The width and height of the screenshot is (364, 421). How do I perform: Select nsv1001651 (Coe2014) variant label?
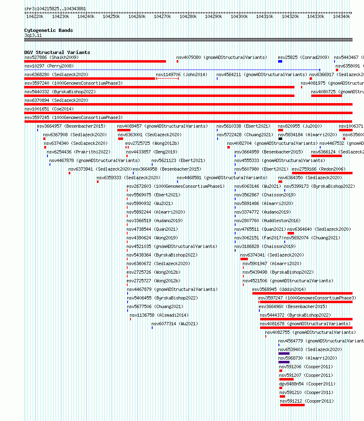click(x=49, y=109)
